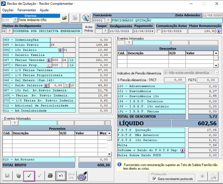The image size is (223, 184).
Task: Toggle Gera movimento protocolo checkbox
Action: [x=155, y=179]
